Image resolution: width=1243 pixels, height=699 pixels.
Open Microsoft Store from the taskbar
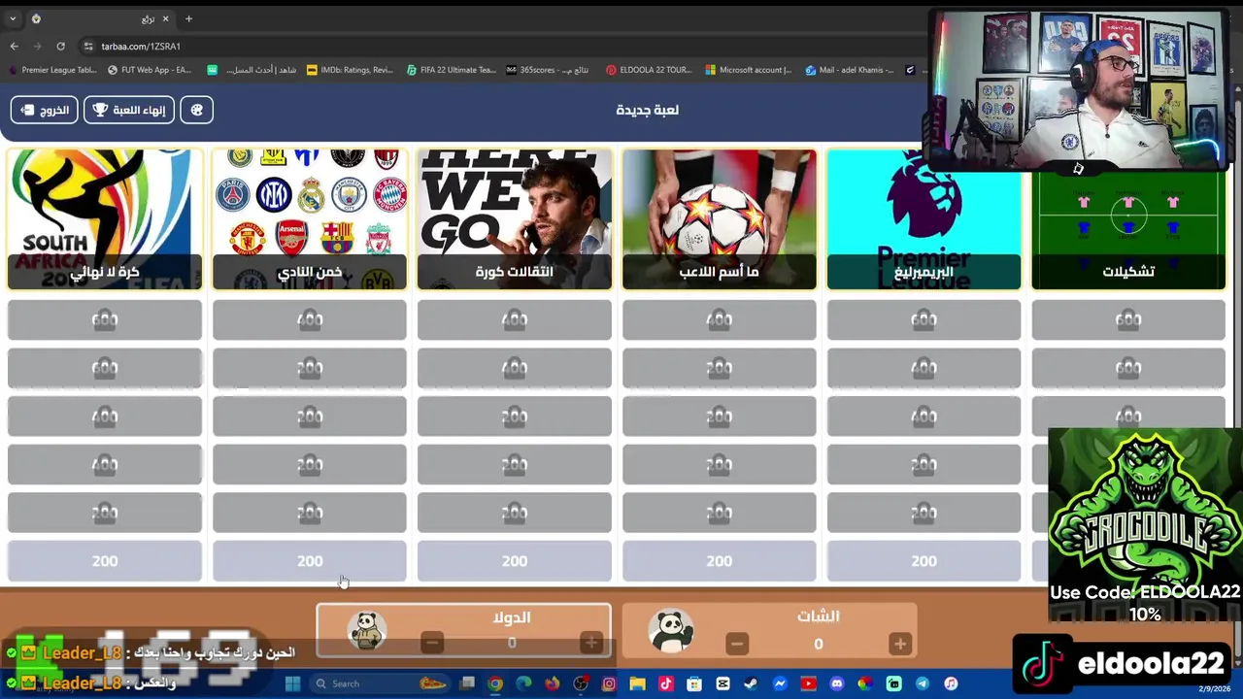point(694,683)
